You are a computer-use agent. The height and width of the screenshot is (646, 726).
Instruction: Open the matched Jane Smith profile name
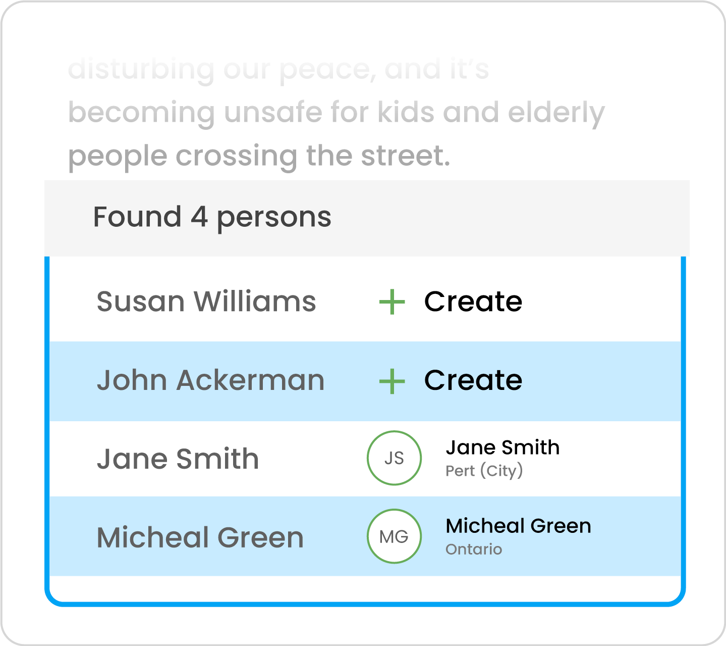click(x=502, y=448)
